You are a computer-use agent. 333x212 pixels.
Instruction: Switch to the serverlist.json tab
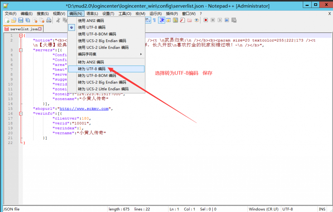[x=23, y=29]
